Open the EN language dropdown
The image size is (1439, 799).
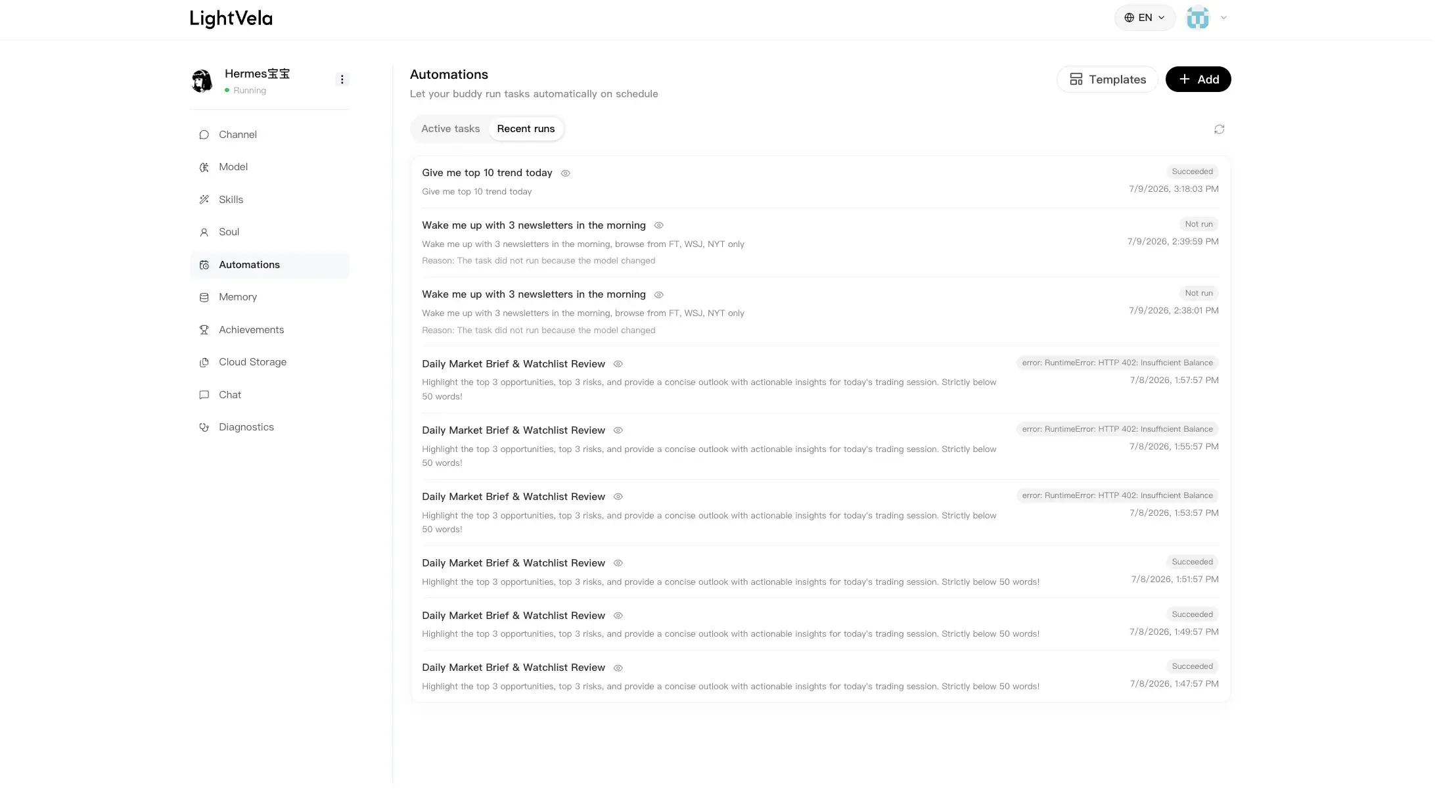coord(1145,18)
